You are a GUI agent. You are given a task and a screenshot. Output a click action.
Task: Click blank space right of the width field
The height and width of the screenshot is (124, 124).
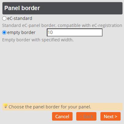(x=112, y=32)
